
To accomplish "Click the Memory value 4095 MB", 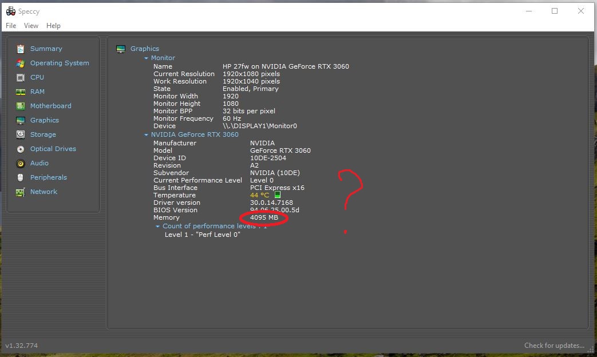I will [x=264, y=218].
